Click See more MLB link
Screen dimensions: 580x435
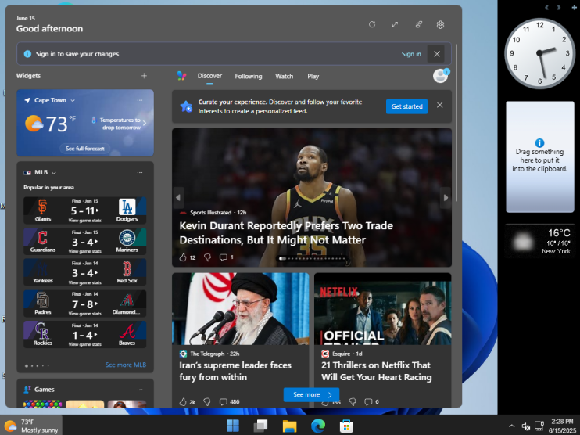point(126,365)
